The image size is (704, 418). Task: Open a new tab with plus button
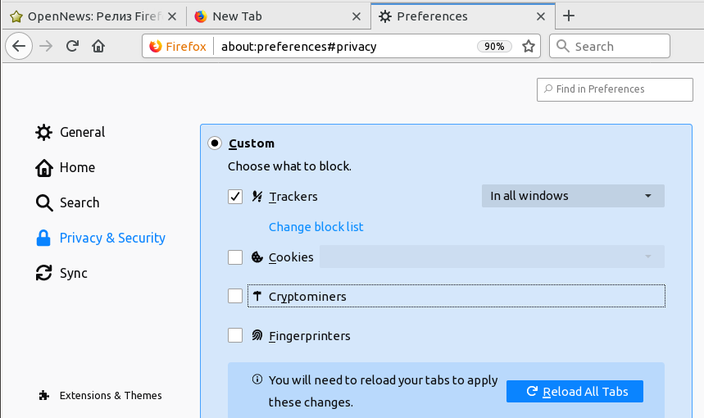point(570,16)
